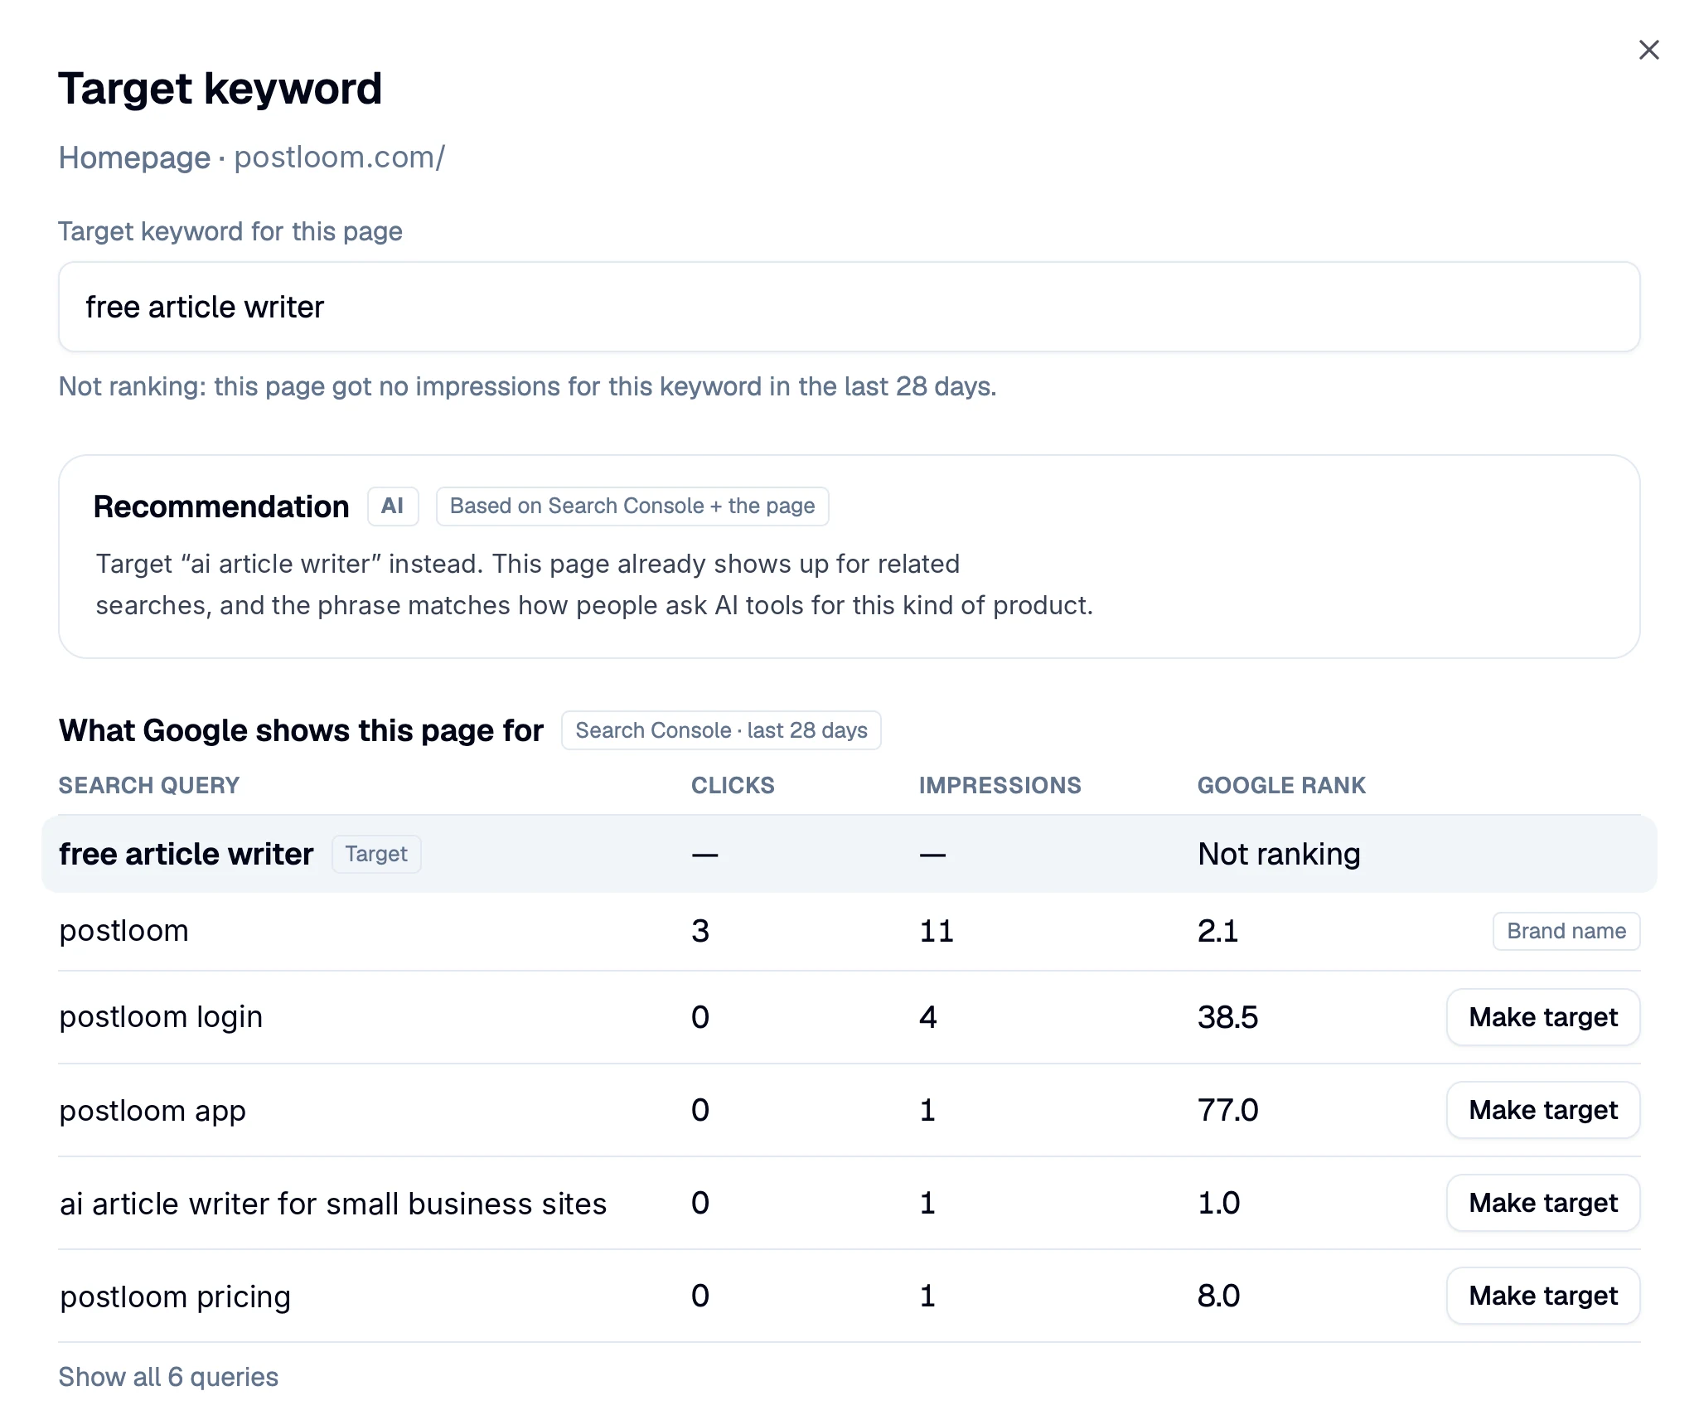Image resolution: width=1699 pixels, height=1420 pixels.
Task: Click the 'What Google shows this page for' heading
Action: tap(301, 730)
